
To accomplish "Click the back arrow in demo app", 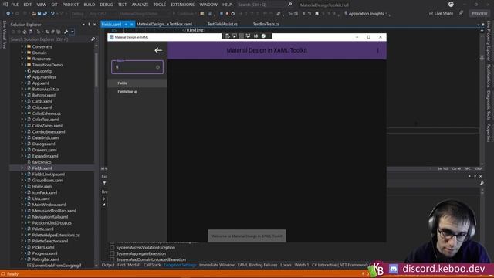I will [x=158, y=50].
